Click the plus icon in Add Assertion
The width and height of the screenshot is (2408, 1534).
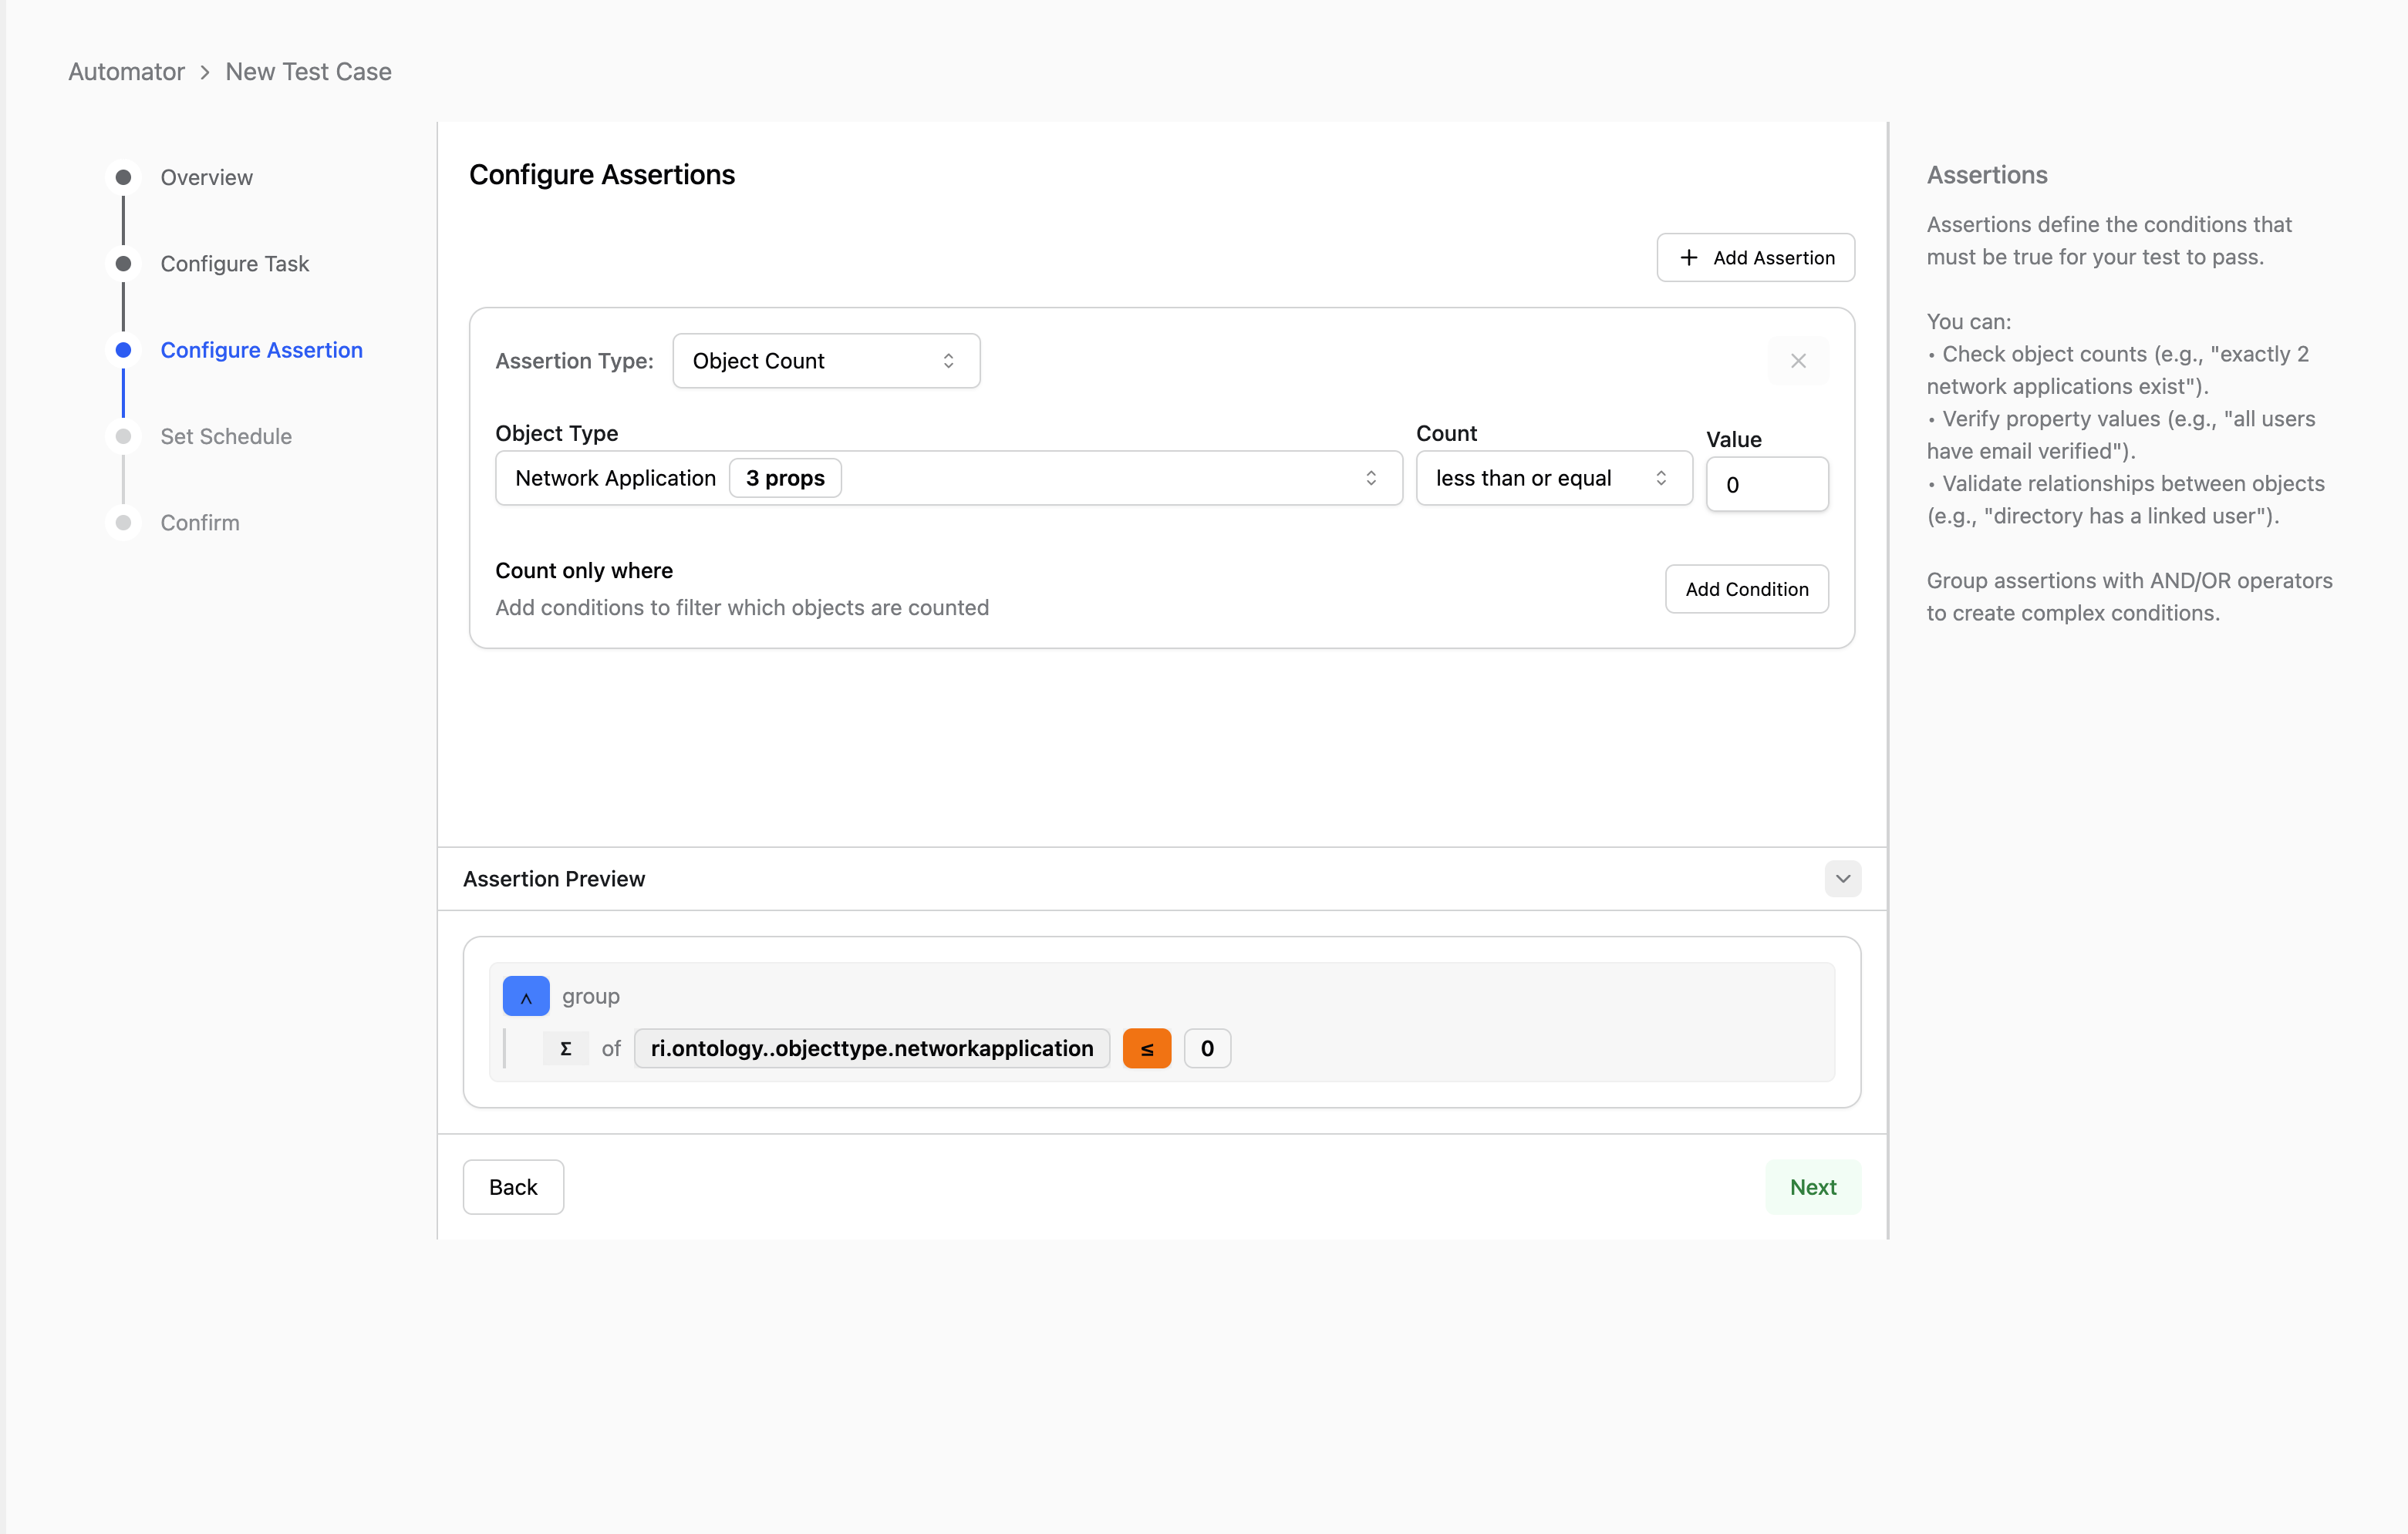pyautogui.click(x=1688, y=257)
